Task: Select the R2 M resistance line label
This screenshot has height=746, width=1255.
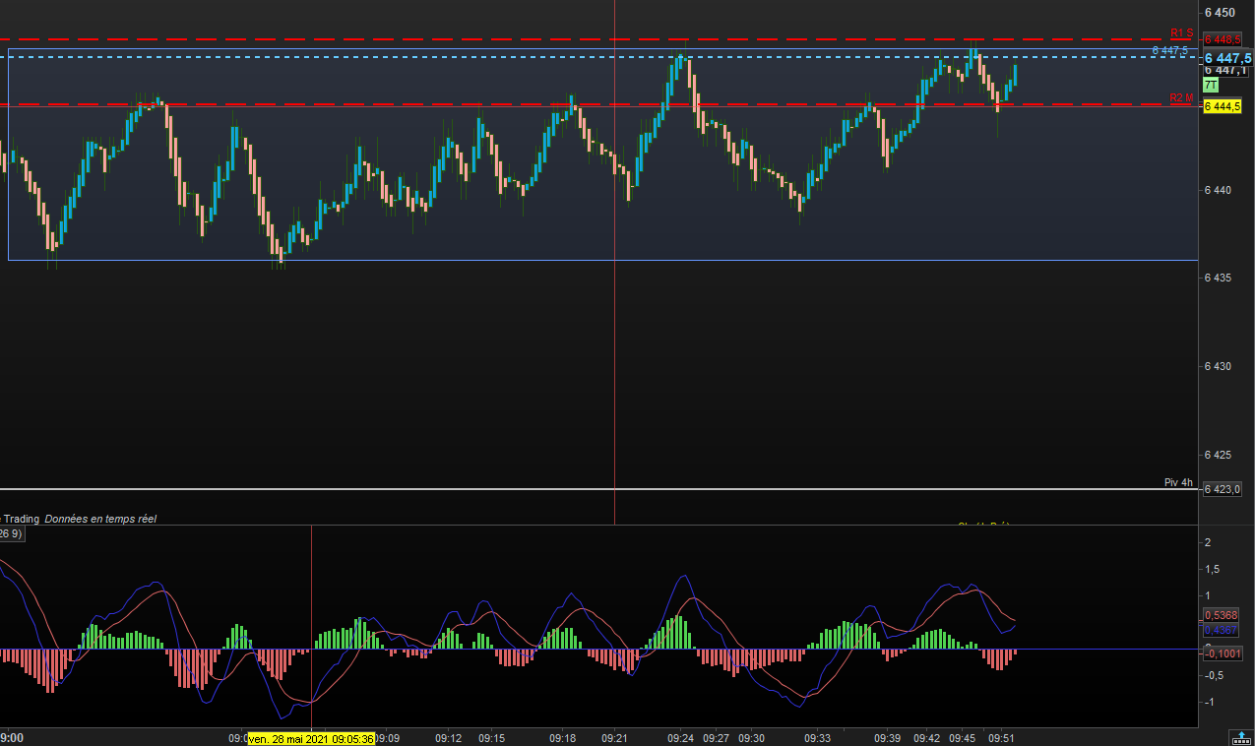Action: pyautogui.click(x=1181, y=98)
